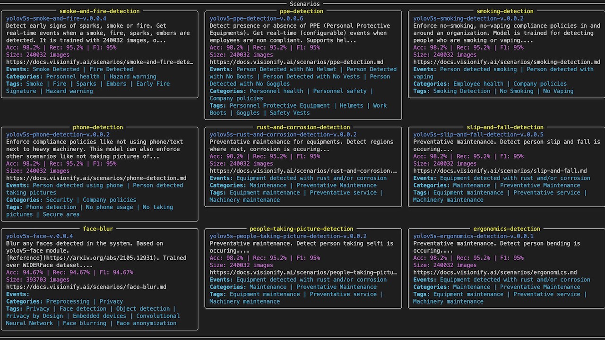The width and height of the screenshot is (605, 340).
Task: Select the "Preprocessing" category
Action: pyautogui.click(x=68, y=301)
